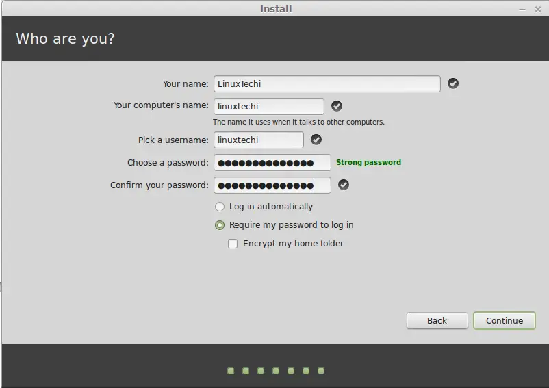The width and height of the screenshot is (549, 388).
Task: Click the 'Your computer's name:' label
Action: pyautogui.click(x=161, y=105)
